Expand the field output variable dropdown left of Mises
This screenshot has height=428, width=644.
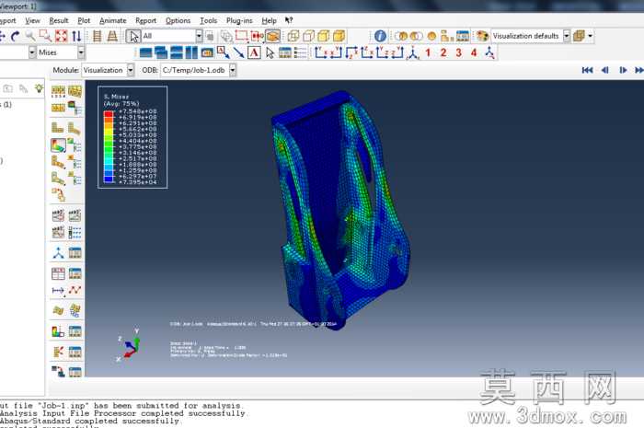point(32,52)
